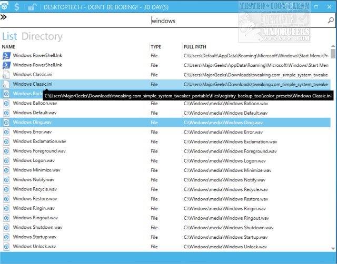Click path 'C:\Windows\media\Windows Logon.wav'
337x264 pixels.
(x=225, y=161)
